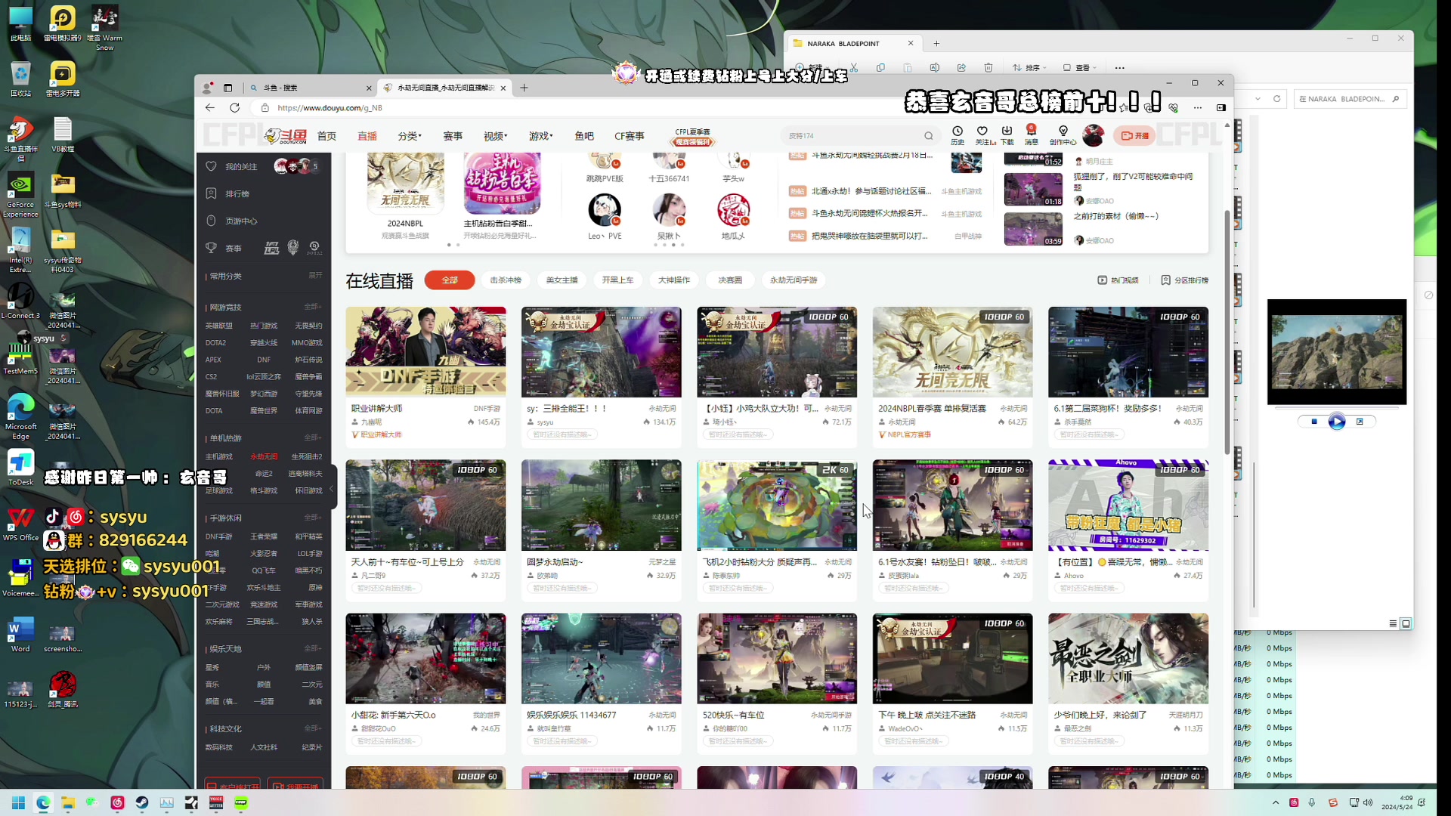Image resolution: width=1451 pixels, height=816 pixels.
Task: Open 直播 in Douyu navigation
Action: click(367, 136)
